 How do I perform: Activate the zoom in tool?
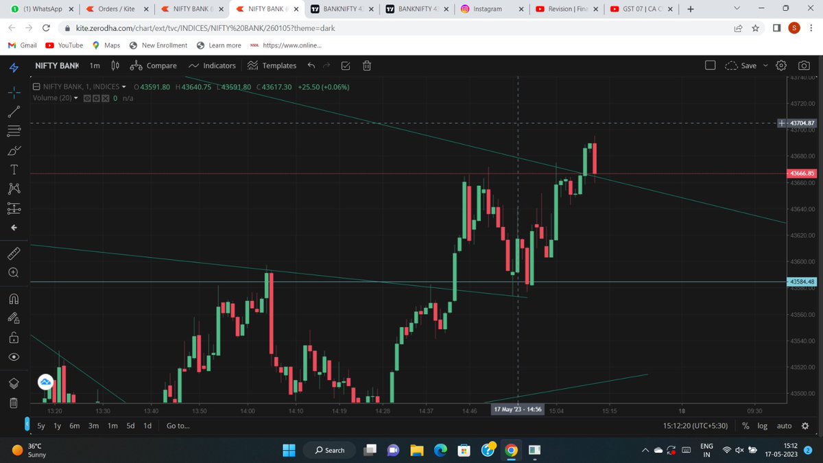(14, 272)
